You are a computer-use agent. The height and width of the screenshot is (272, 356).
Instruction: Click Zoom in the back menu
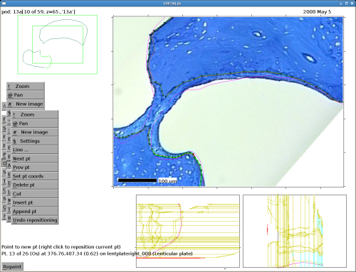click(x=26, y=86)
